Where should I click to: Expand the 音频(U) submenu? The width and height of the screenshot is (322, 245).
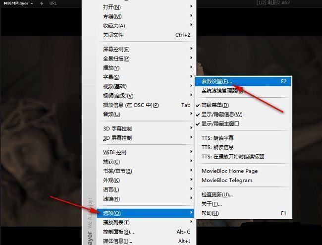pos(146,114)
